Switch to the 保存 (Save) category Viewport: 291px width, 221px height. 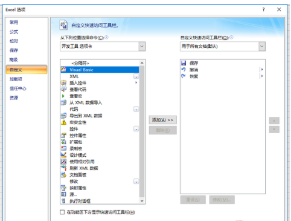[x=27, y=50]
